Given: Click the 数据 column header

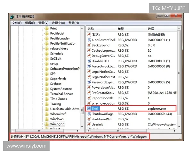Looking at the screenshot, I should [151, 29].
